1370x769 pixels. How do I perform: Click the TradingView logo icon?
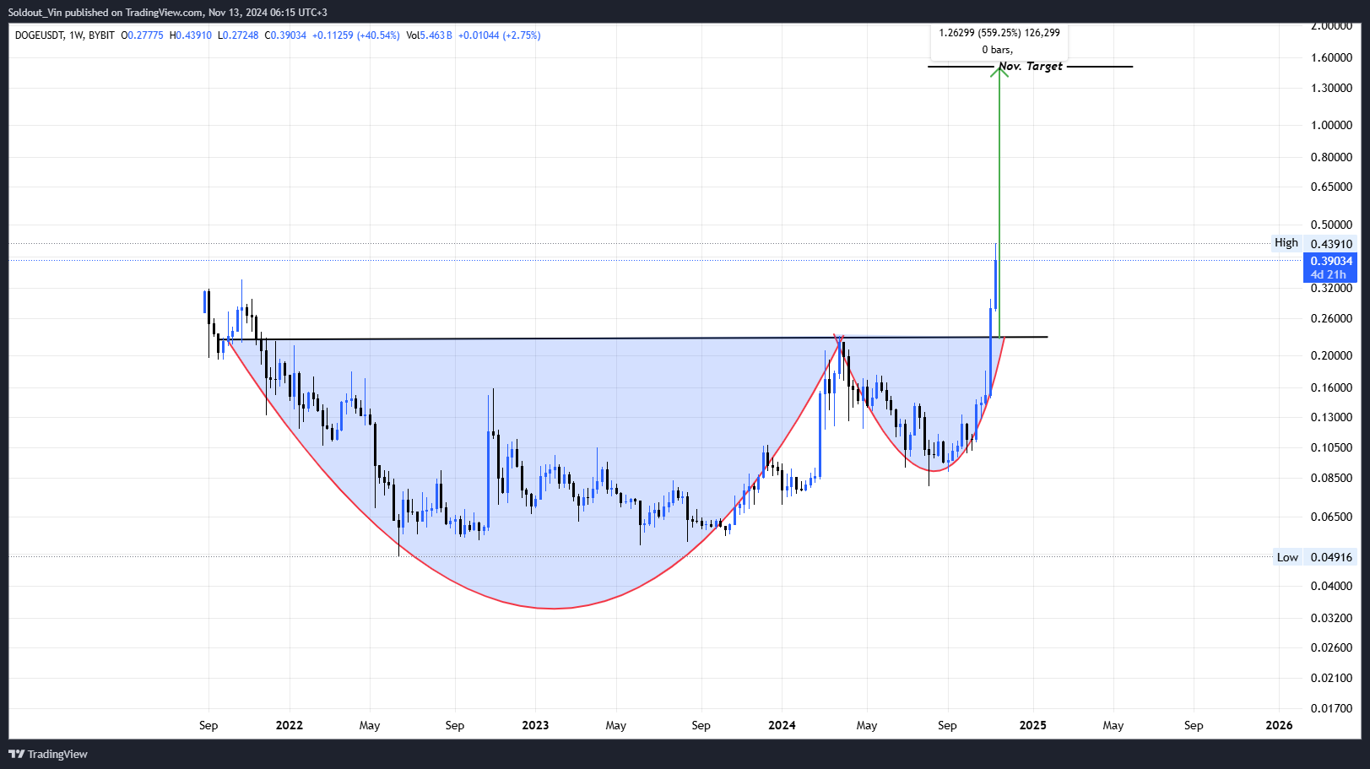point(16,754)
